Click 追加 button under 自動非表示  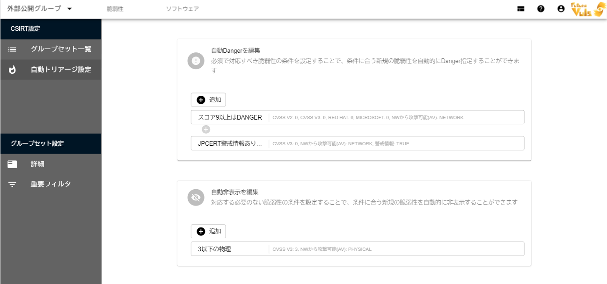(x=209, y=231)
